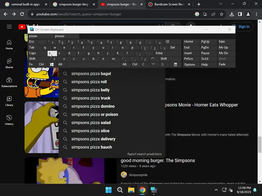
Task: Click the left arrow key on keyboard
Action: pos(143,65)
